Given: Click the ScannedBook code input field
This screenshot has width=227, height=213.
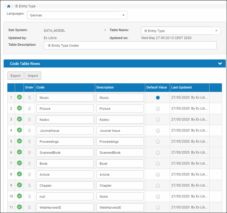Looking at the screenshot, I should [65, 153].
